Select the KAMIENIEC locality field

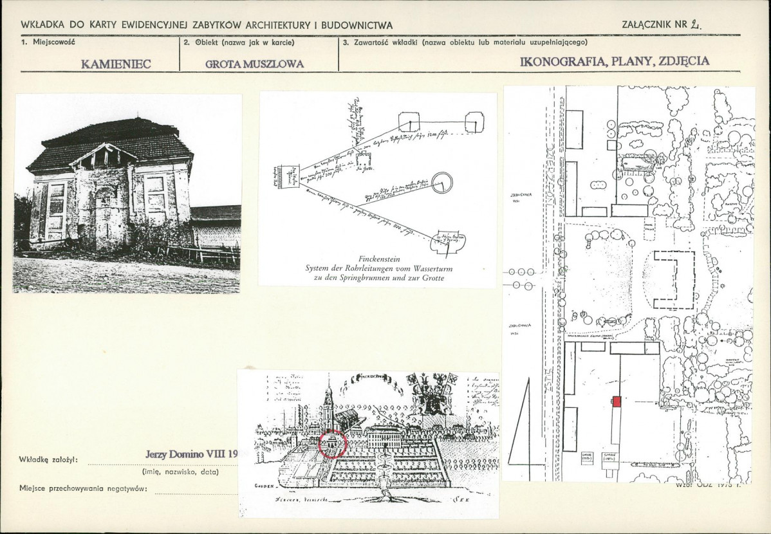[116, 64]
